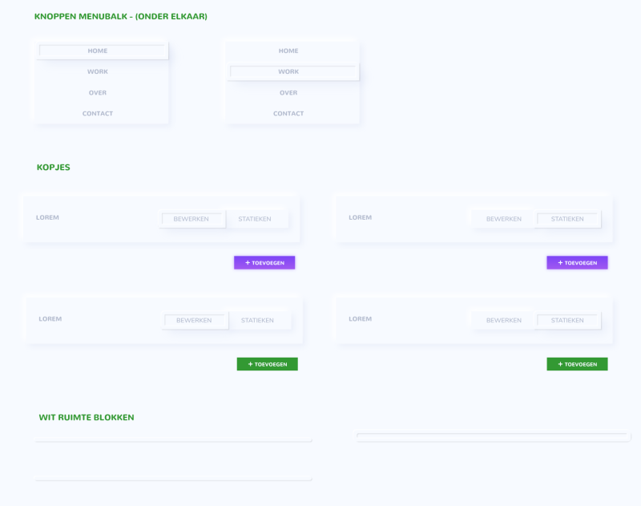Click the right green TOEVOEGEN button
Screen dimensions: 641x506
(x=577, y=364)
